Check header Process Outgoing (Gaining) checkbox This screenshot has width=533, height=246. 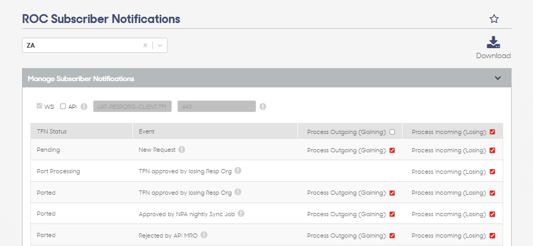pyautogui.click(x=392, y=132)
